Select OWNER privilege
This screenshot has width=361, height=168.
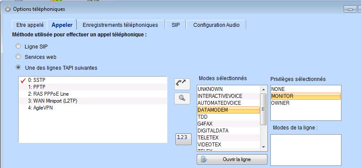[306, 103]
